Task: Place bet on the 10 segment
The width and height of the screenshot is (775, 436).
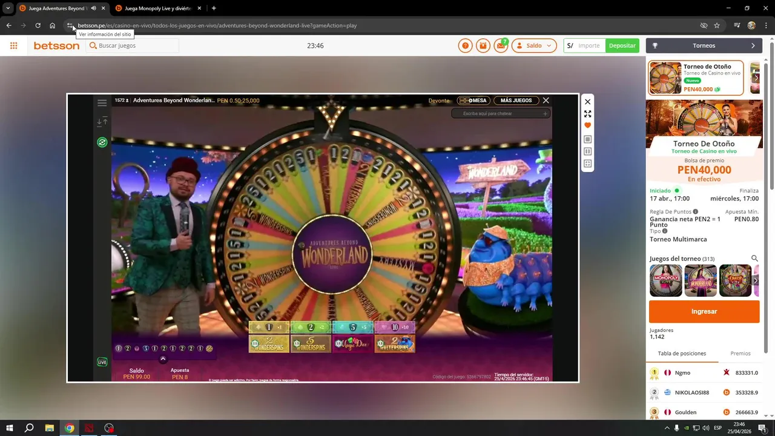Action: [x=395, y=327]
